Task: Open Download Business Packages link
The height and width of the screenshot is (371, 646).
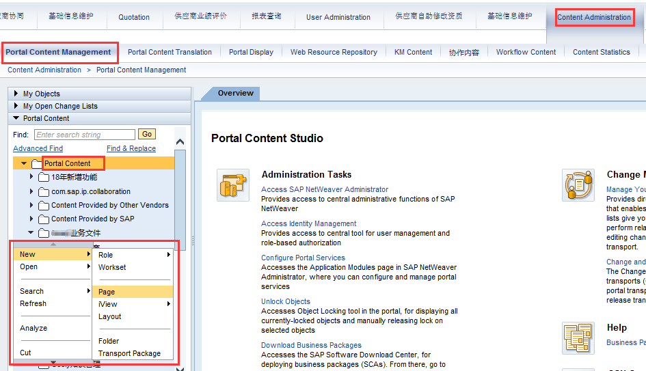Action: pyautogui.click(x=311, y=346)
